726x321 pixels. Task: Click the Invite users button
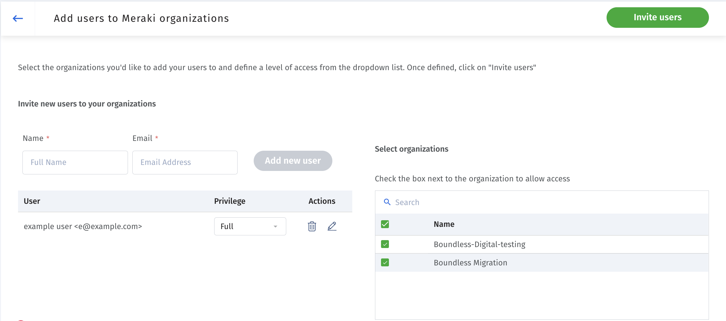click(x=657, y=17)
